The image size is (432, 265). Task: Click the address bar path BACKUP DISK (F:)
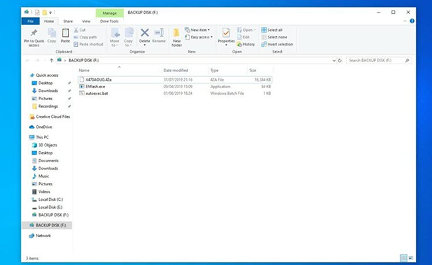click(x=84, y=60)
